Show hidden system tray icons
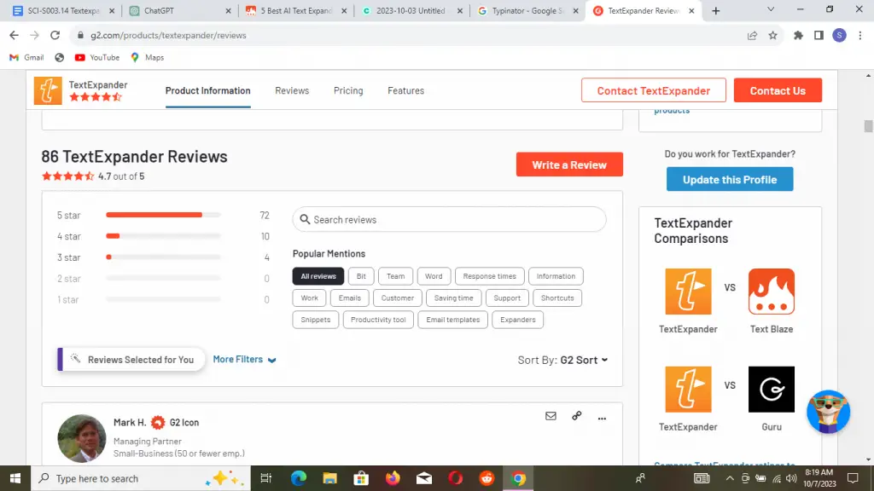 [730, 478]
